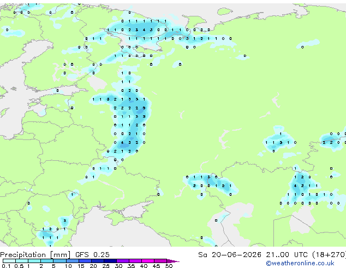Click the legend arrow tip past 50
Screen dimensions: 346x268
tap(174, 261)
